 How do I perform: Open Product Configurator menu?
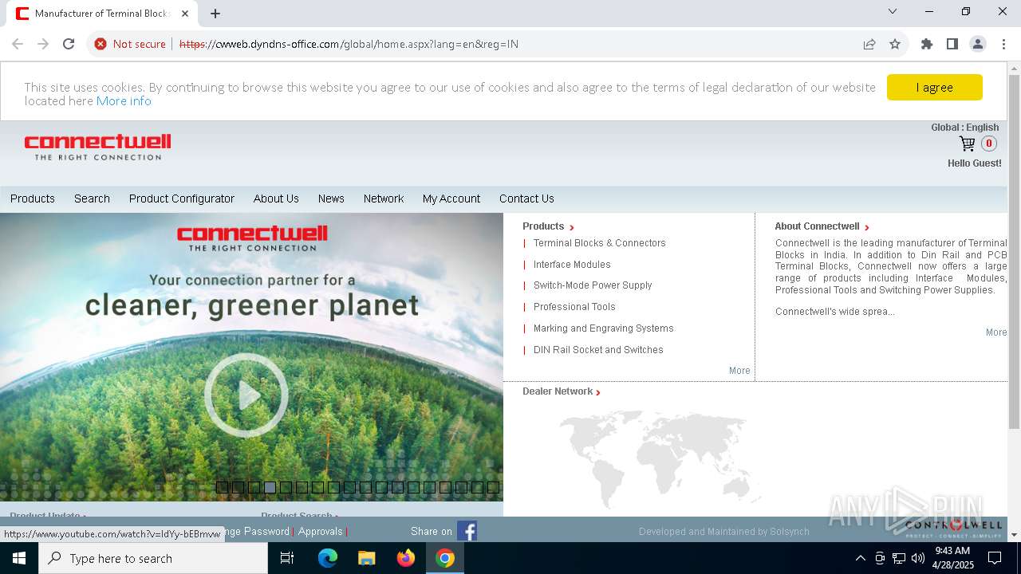click(x=182, y=199)
